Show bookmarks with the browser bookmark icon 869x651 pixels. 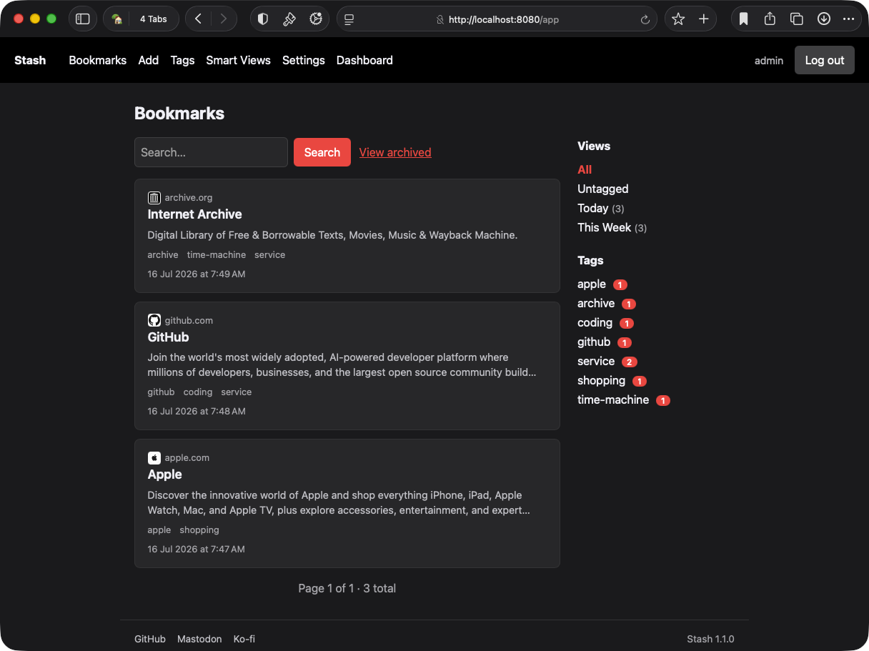[744, 19]
